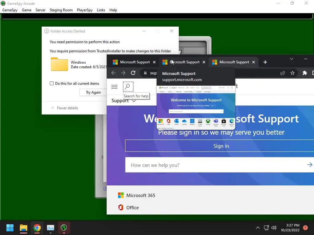
Task: Open the clock showing 3:27 PM
Action: (290, 228)
